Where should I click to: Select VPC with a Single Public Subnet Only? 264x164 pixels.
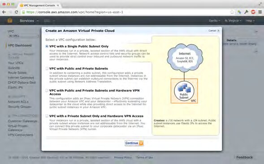(x=47, y=46)
